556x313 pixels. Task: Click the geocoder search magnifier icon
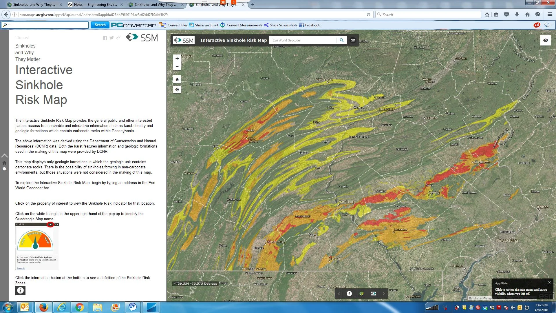(341, 40)
